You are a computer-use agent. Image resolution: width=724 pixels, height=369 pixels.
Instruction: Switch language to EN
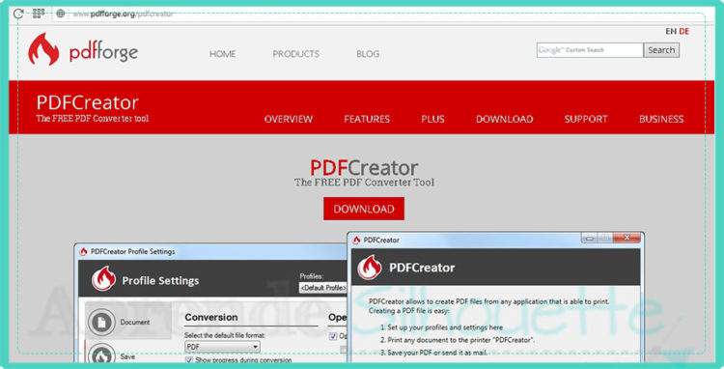pyautogui.click(x=671, y=32)
